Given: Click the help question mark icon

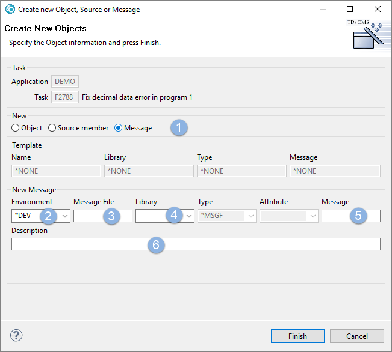Looking at the screenshot, I should click(17, 336).
